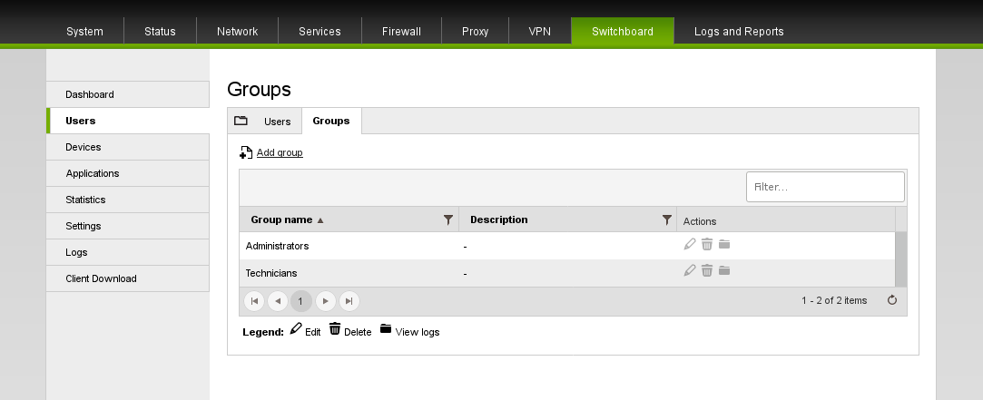Open Logs and Reports menu
The height and width of the screenshot is (400, 983).
click(x=739, y=31)
